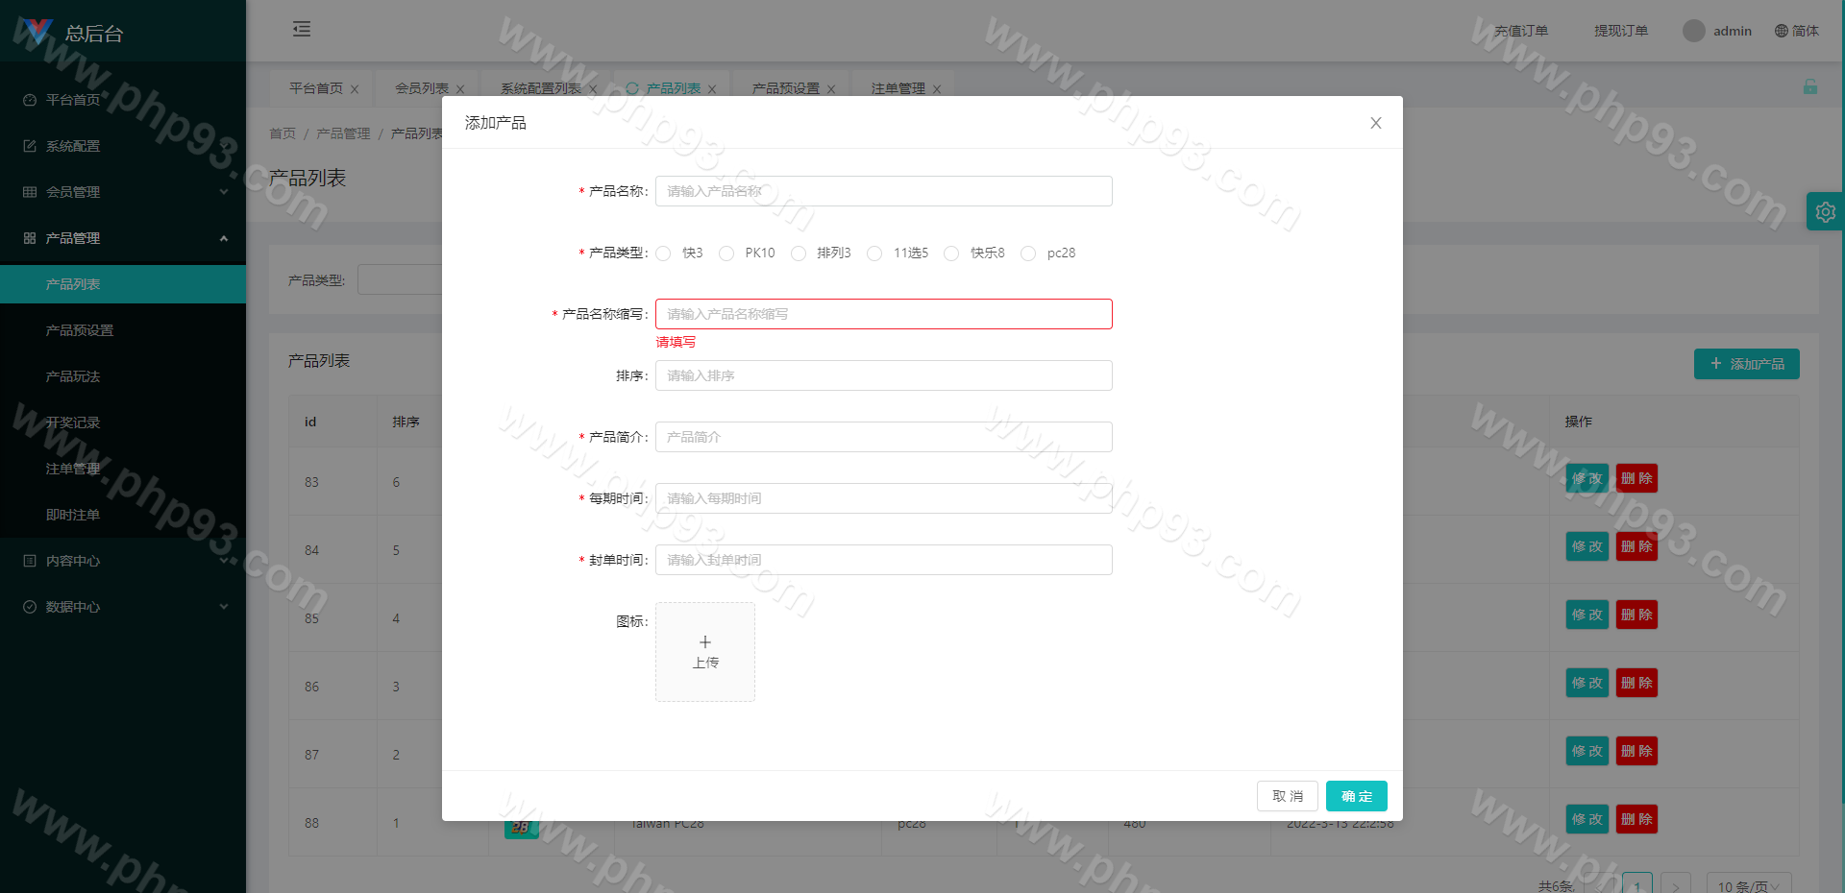Click the globe language icon
Viewport: 1845px width, 893px height.
click(x=1782, y=31)
